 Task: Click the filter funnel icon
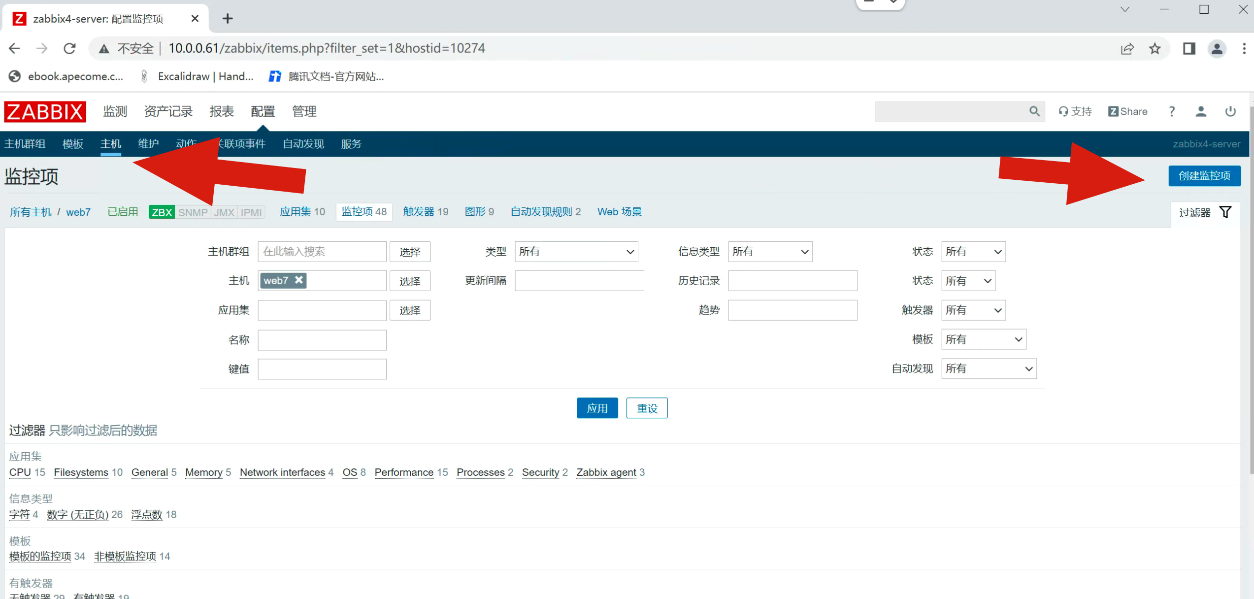click(x=1225, y=212)
